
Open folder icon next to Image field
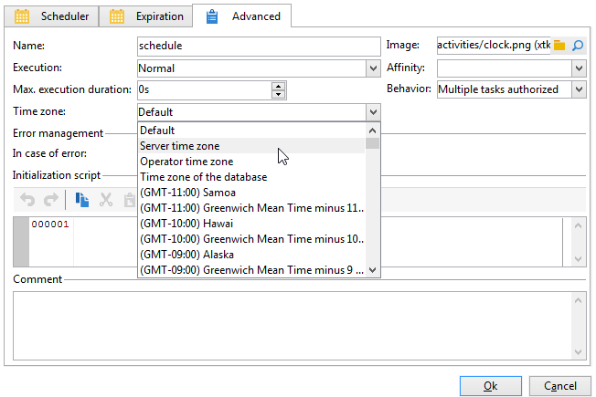pyautogui.click(x=559, y=46)
